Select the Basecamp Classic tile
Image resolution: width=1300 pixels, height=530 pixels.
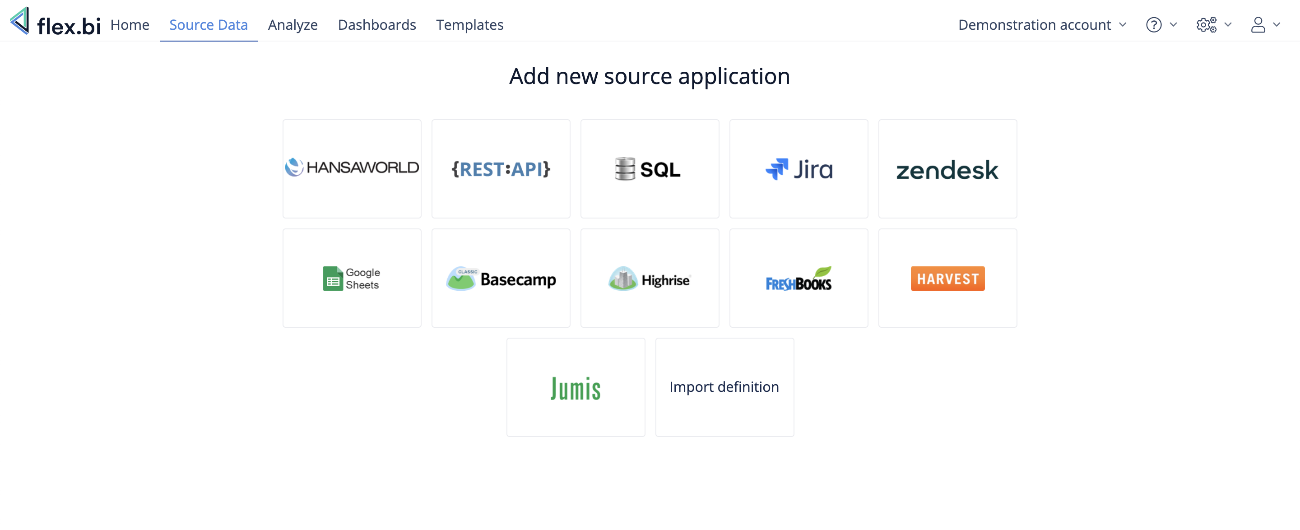[x=501, y=278]
